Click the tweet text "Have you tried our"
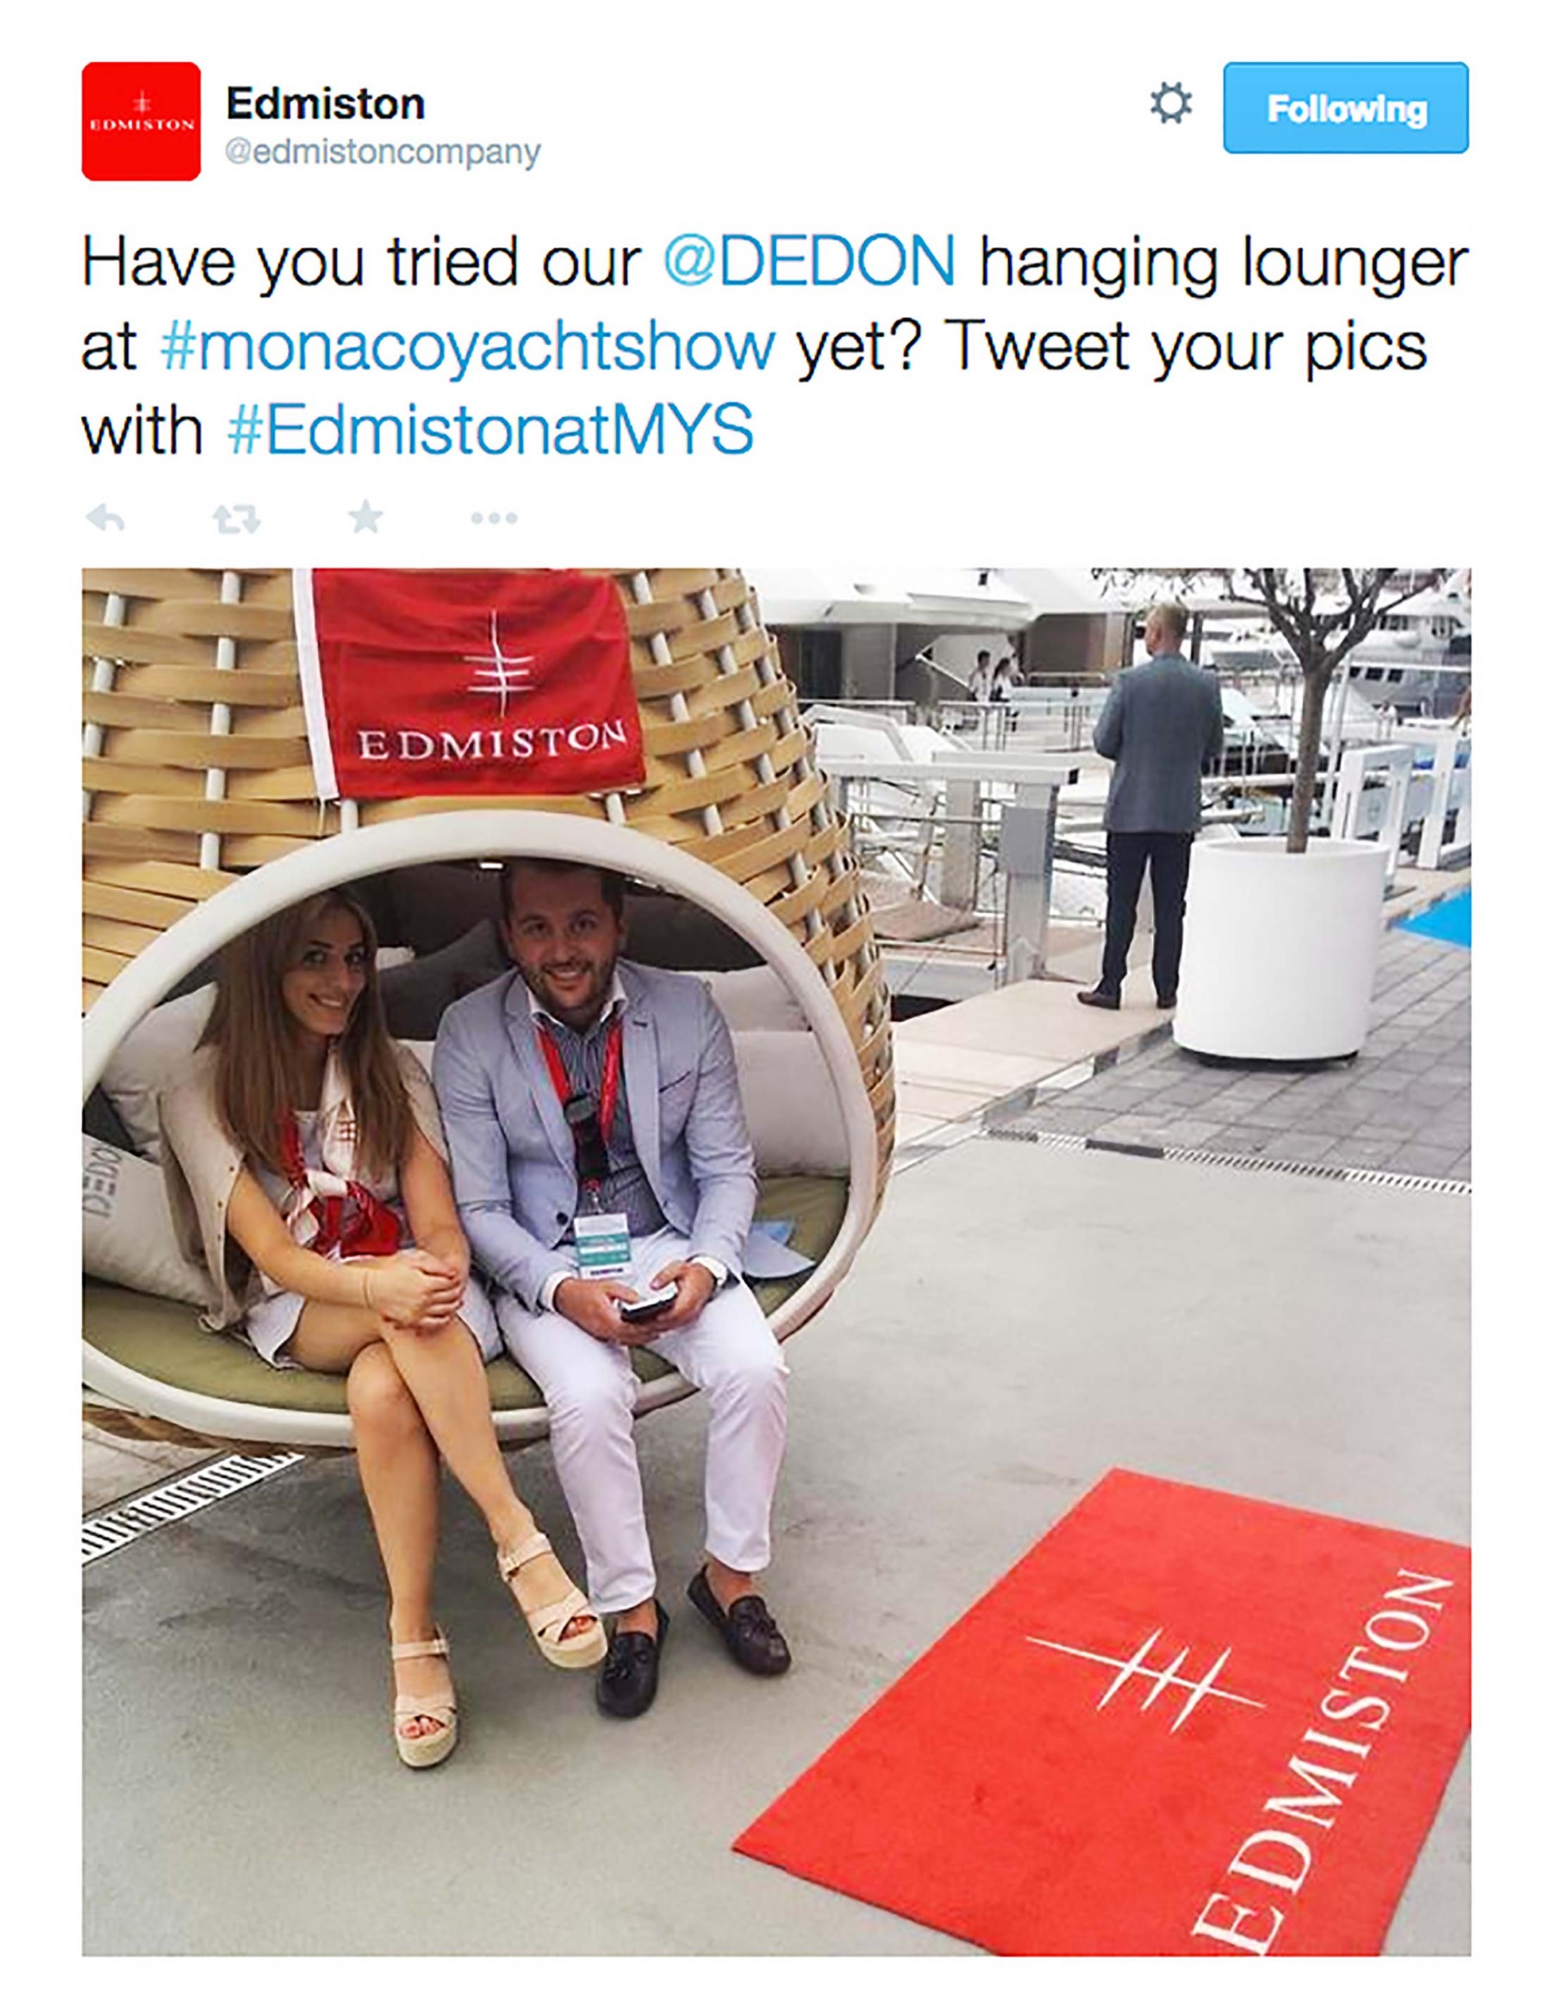Screen dimensions: 1551x2004 [x=361, y=263]
